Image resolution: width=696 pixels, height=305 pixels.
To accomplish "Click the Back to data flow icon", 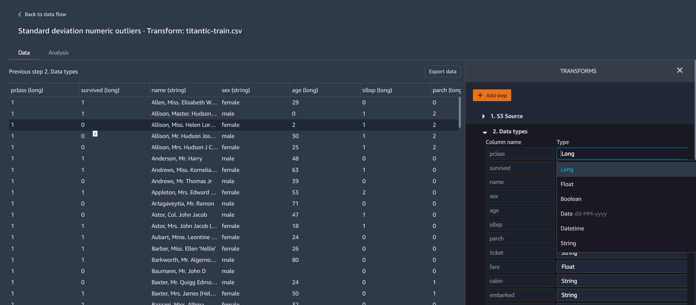I will (x=19, y=14).
